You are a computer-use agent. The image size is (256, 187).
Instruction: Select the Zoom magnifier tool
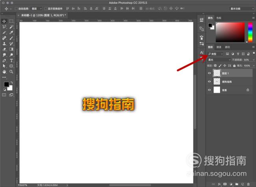pos(11,71)
